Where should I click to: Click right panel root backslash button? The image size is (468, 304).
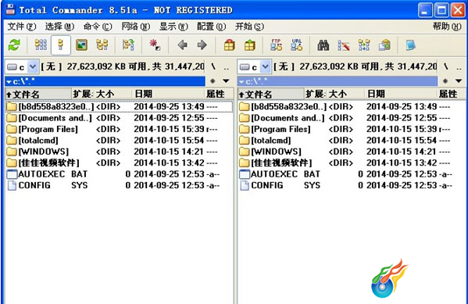coord(445,66)
